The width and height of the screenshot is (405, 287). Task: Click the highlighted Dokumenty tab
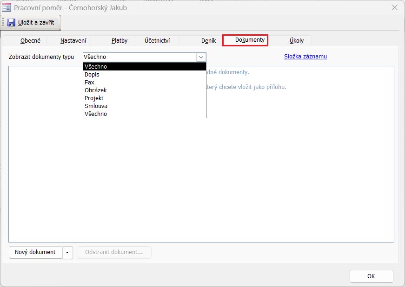point(250,40)
